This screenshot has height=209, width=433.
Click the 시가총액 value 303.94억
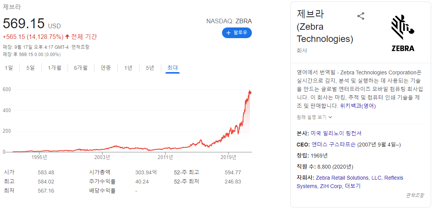click(x=146, y=173)
